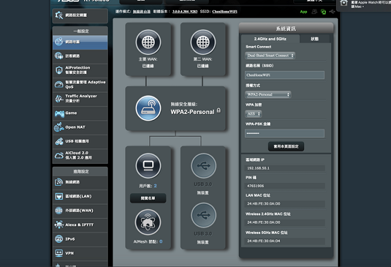Click the apply settings button below WPA-PSK
This screenshot has height=267, width=391.
point(286,146)
